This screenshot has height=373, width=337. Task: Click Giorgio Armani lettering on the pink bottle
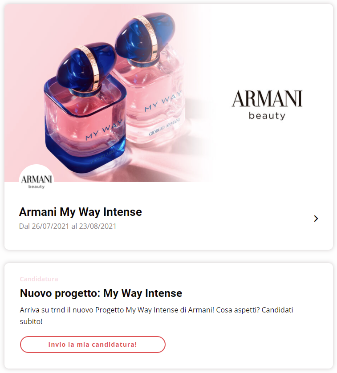tap(164, 127)
